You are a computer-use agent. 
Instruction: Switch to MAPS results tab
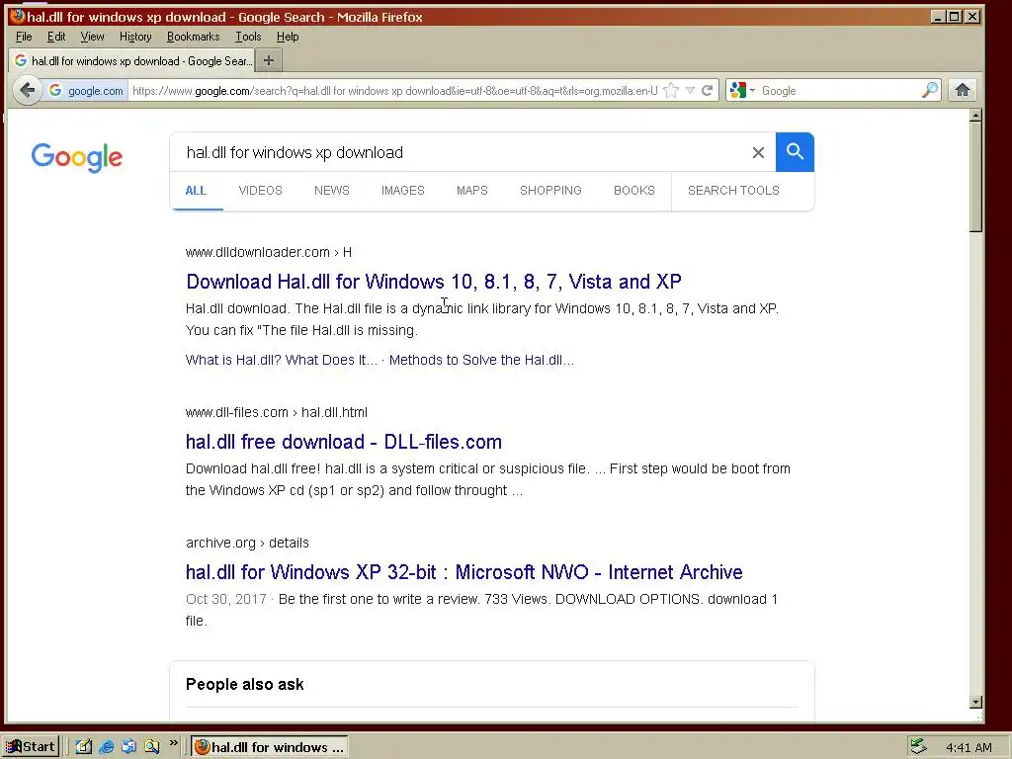pos(471,191)
